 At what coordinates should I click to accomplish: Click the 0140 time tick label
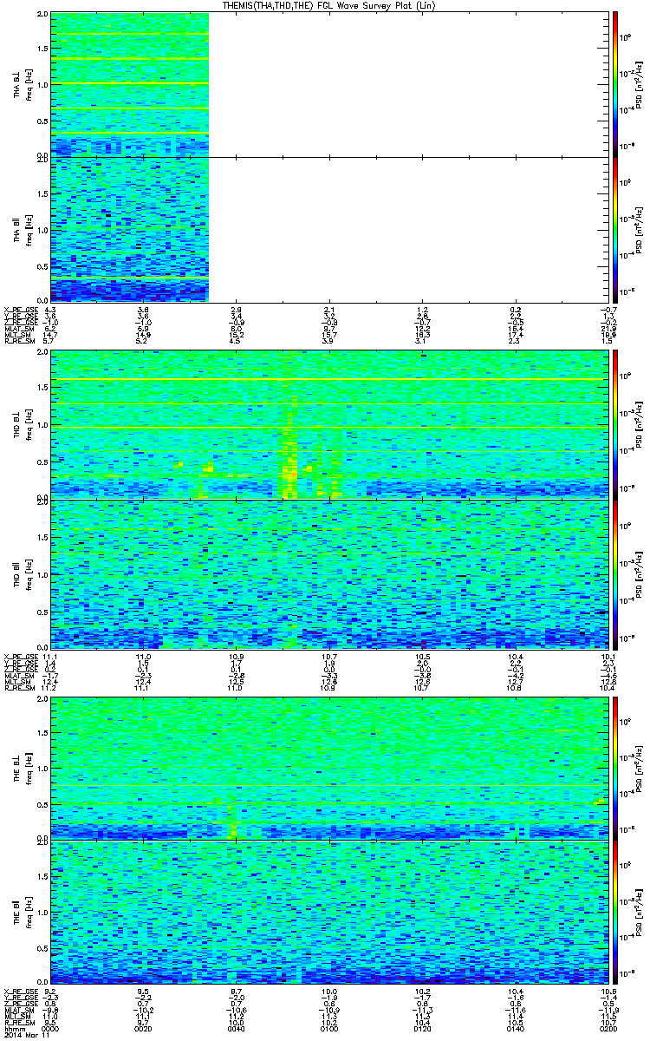click(515, 1029)
